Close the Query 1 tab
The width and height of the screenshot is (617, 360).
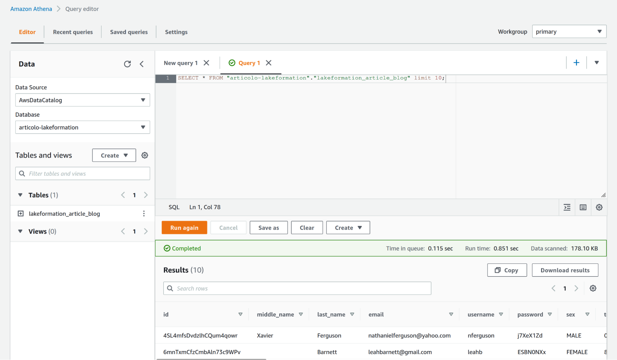pos(269,63)
